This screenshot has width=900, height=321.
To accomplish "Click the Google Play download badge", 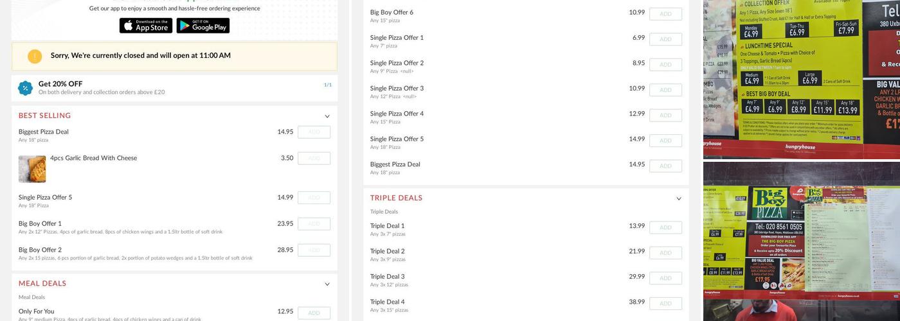I will 203,26.
